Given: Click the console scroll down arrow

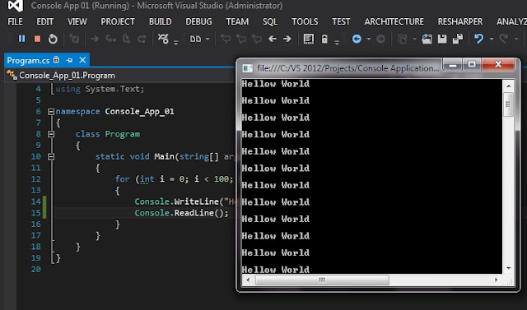Looking at the screenshot, I should pyautogui.click(x=508, y=268).
